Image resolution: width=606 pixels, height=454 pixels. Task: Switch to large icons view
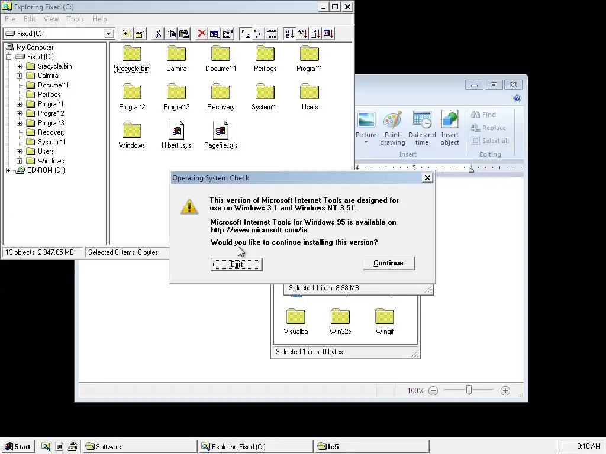(246, 34)
